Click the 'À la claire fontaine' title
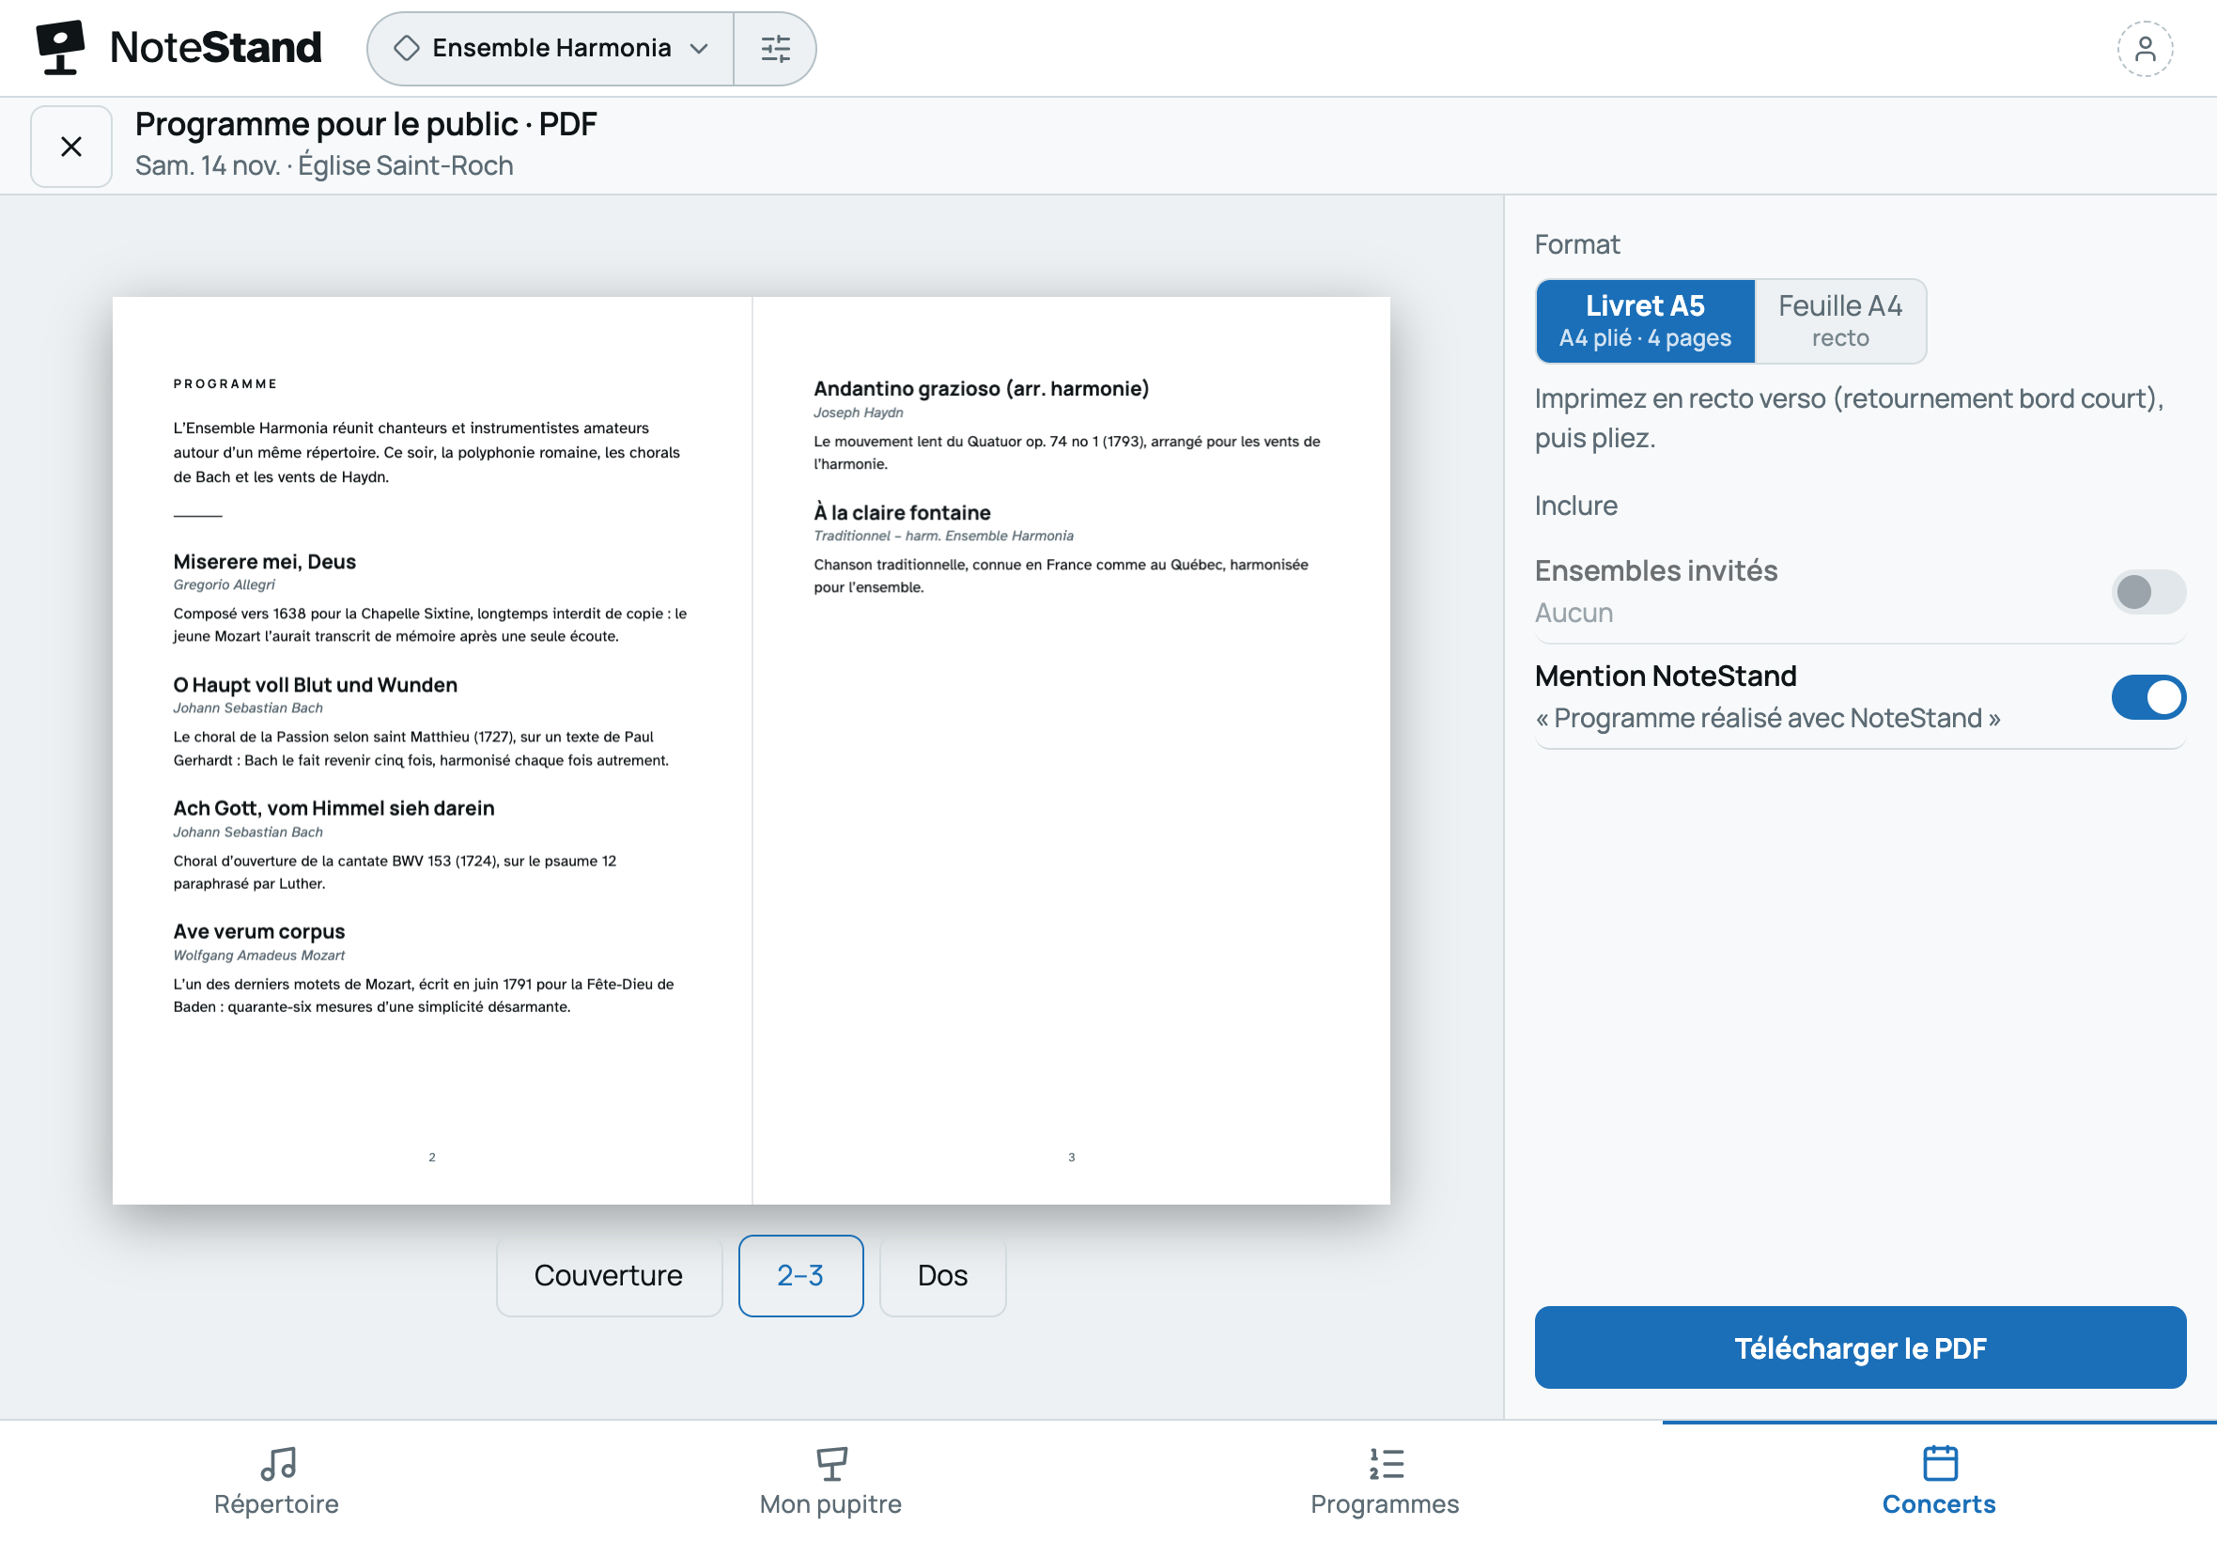This screenshot has height=1541, width=2217. (903, 512)
